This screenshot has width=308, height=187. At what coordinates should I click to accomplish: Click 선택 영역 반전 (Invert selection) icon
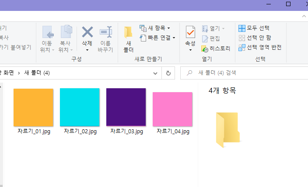242,48
